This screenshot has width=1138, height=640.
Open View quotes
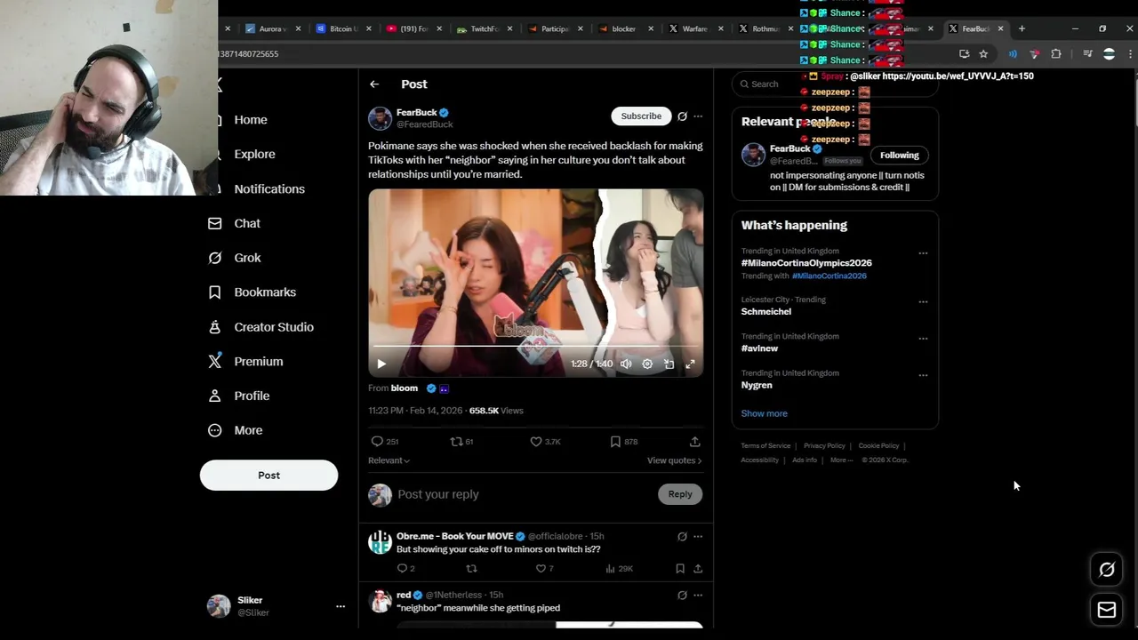pos(674,460)
